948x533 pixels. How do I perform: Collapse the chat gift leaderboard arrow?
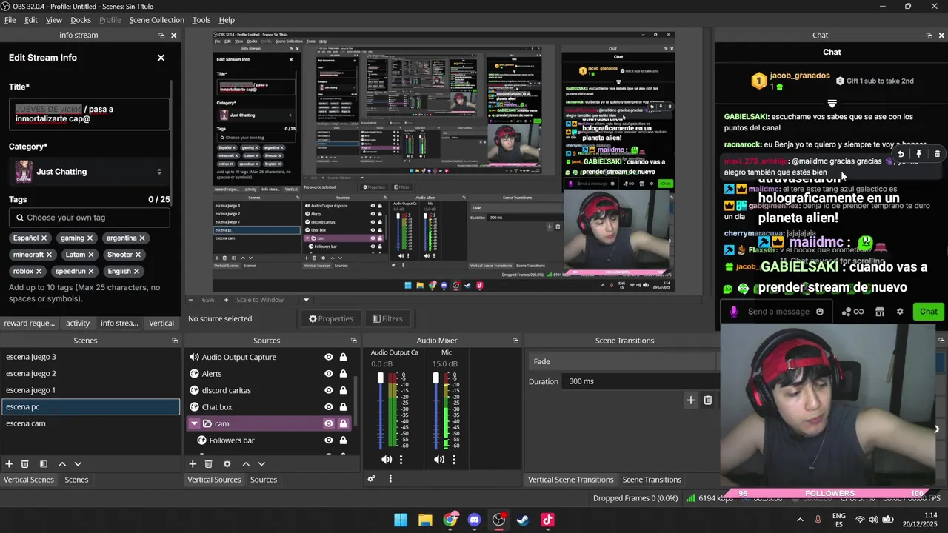tap(832, 104)
